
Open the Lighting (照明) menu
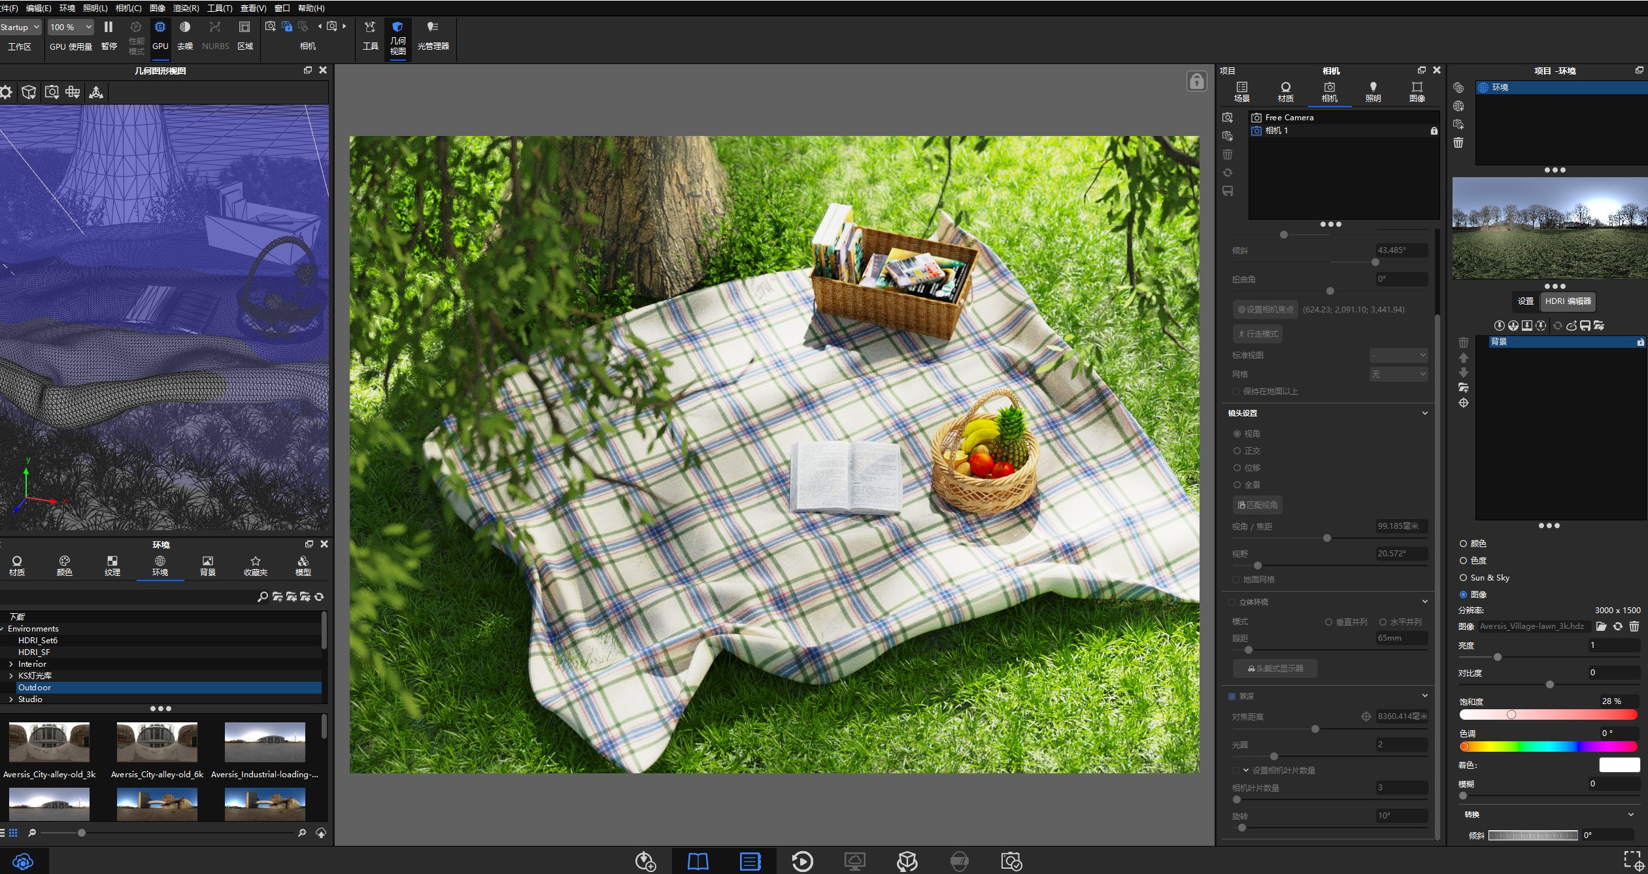click(x=95, y=8)
